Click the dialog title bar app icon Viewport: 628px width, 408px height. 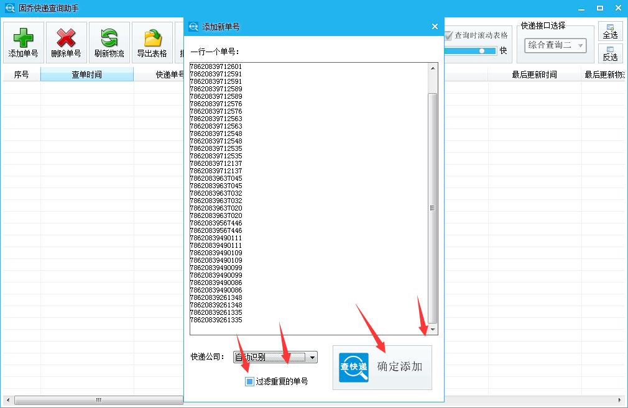click(x=193, y=27)
